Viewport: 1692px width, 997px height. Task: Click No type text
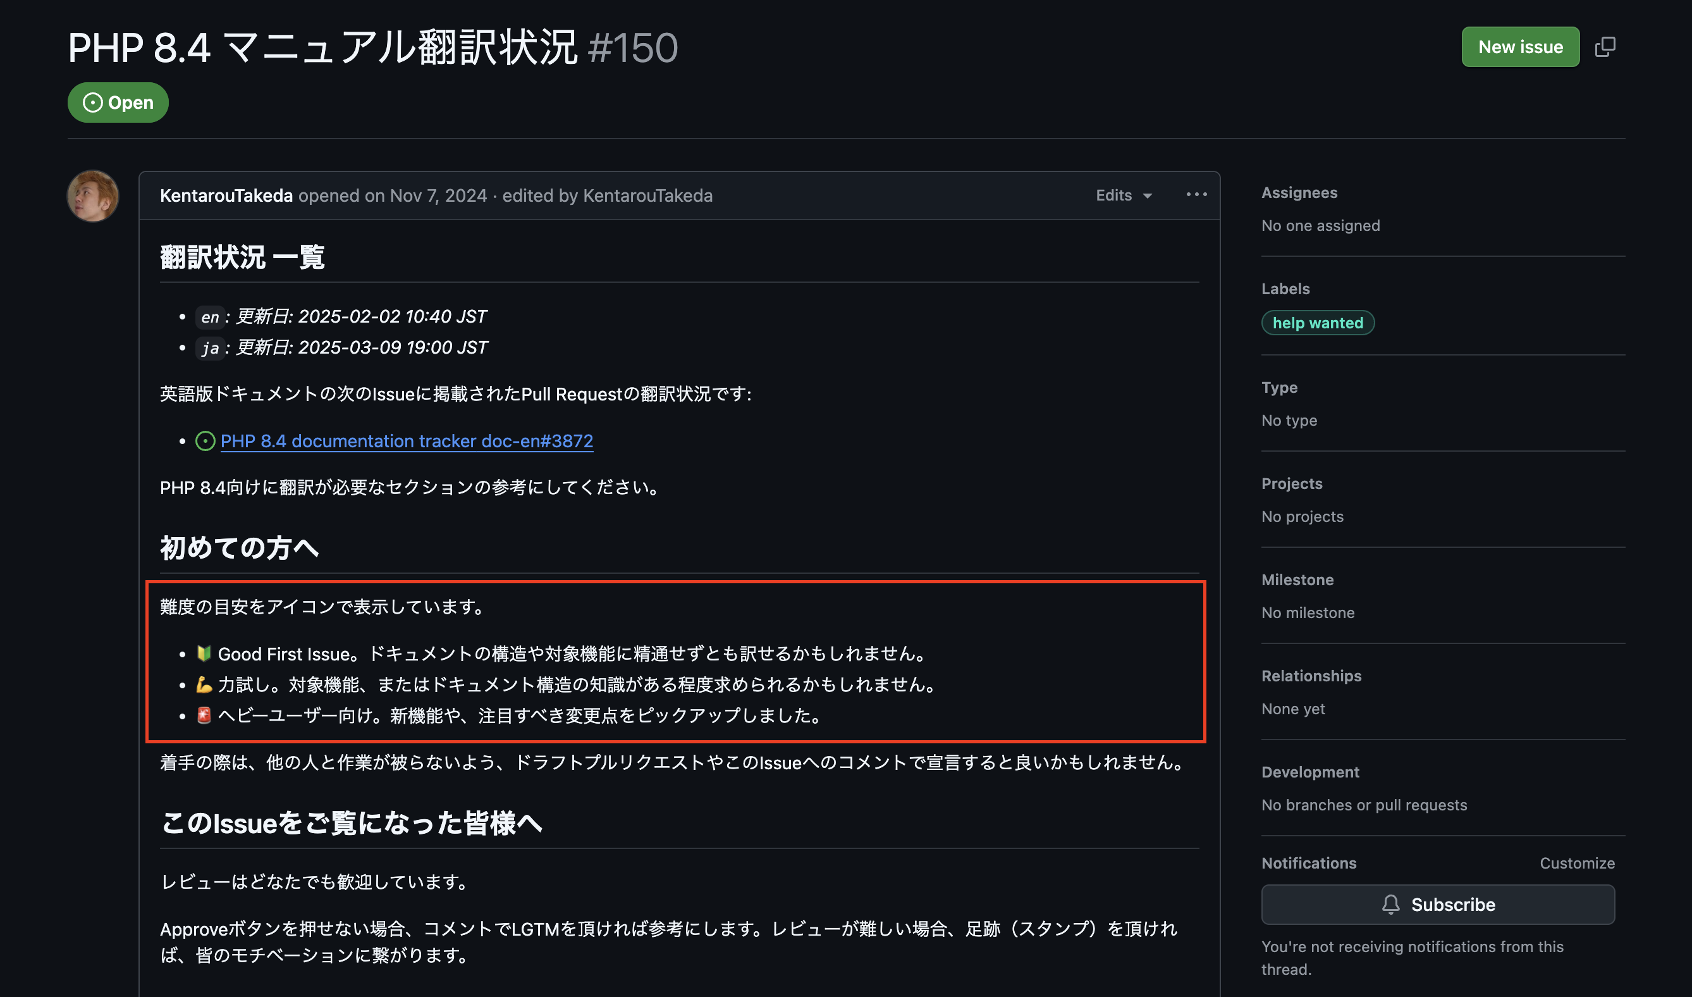click(1289, 421)
